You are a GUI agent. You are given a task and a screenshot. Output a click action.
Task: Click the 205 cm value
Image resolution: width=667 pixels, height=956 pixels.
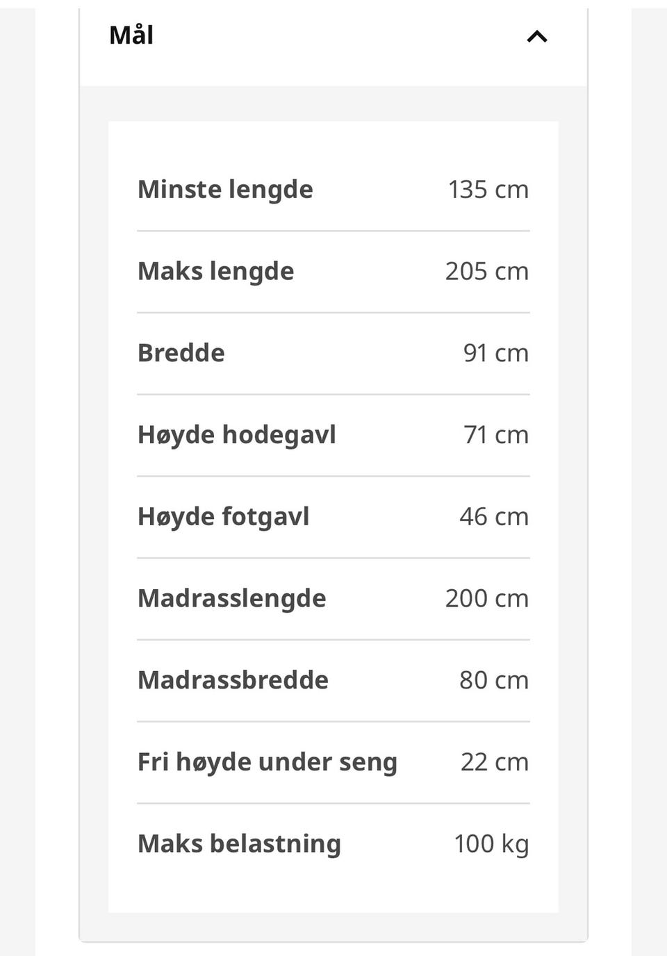[x=487, y=272]
